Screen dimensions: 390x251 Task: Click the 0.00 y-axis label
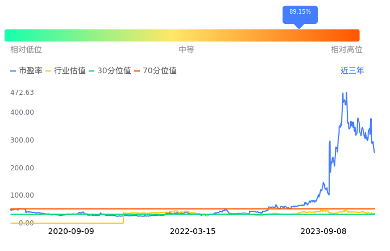(26, 223)
